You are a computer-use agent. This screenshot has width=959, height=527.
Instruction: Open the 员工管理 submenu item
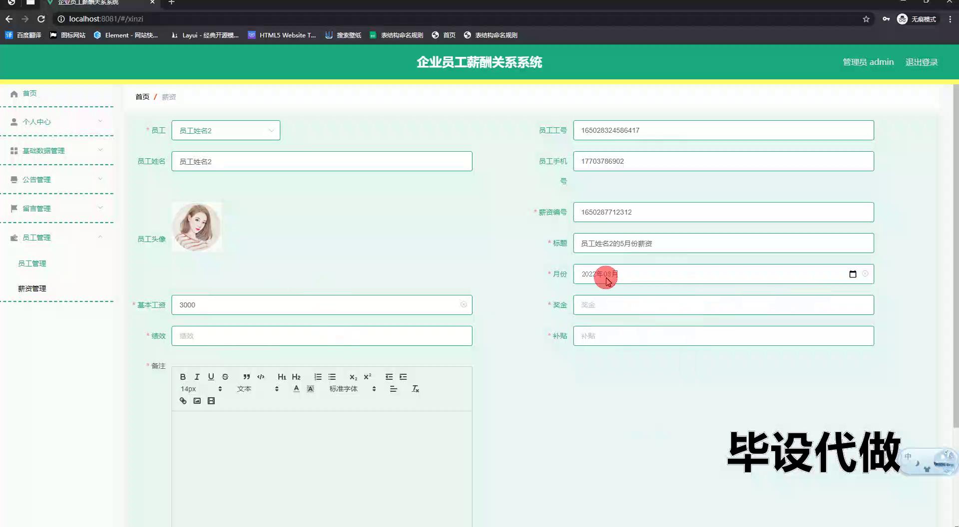click(32, 263)
